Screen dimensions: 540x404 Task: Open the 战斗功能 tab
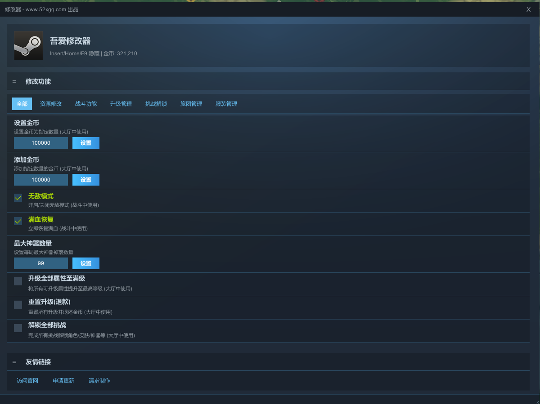point(86,104)
